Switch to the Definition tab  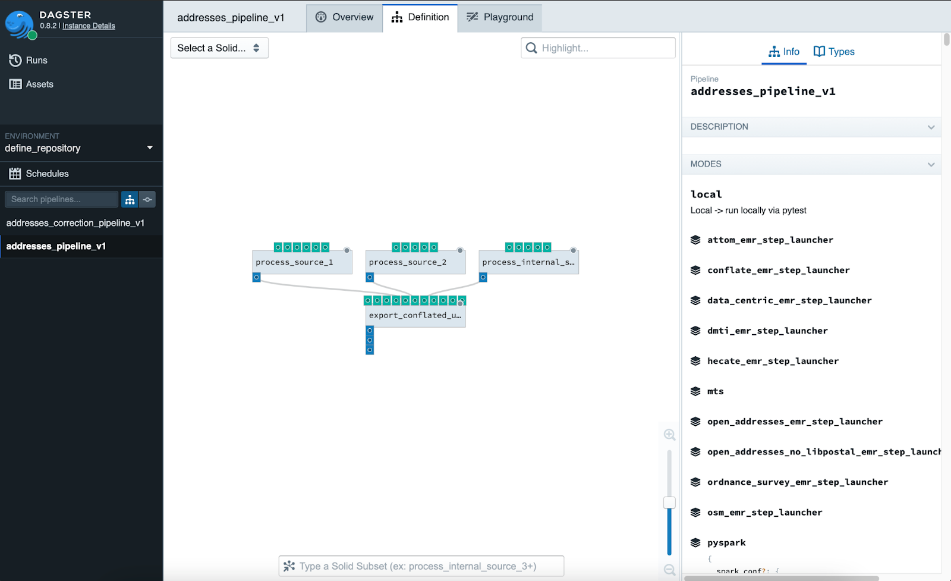pyautogui.click(x=420, y=17)
